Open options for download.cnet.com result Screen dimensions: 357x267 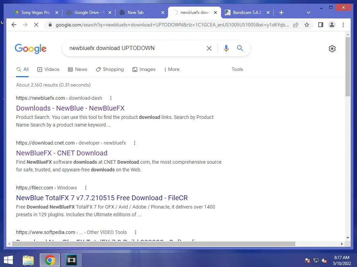[x=135, y=143]
